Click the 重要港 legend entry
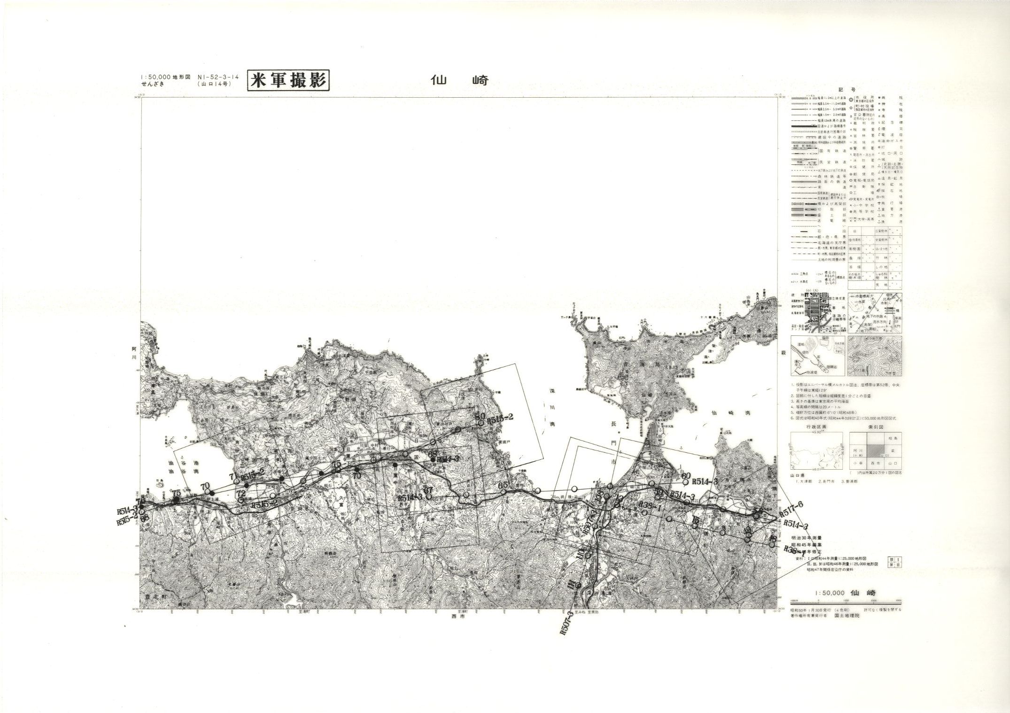 890,209
